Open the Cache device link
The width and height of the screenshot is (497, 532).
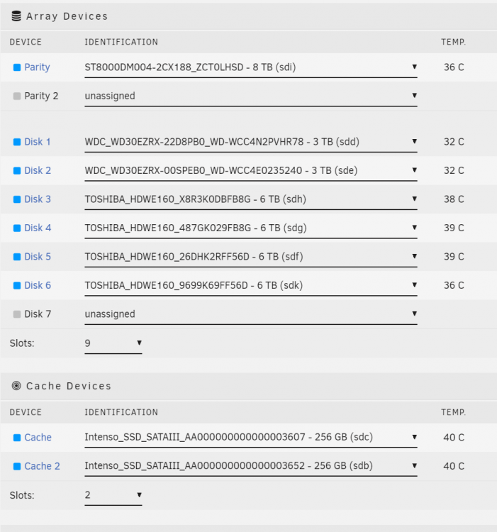(38, 438)
